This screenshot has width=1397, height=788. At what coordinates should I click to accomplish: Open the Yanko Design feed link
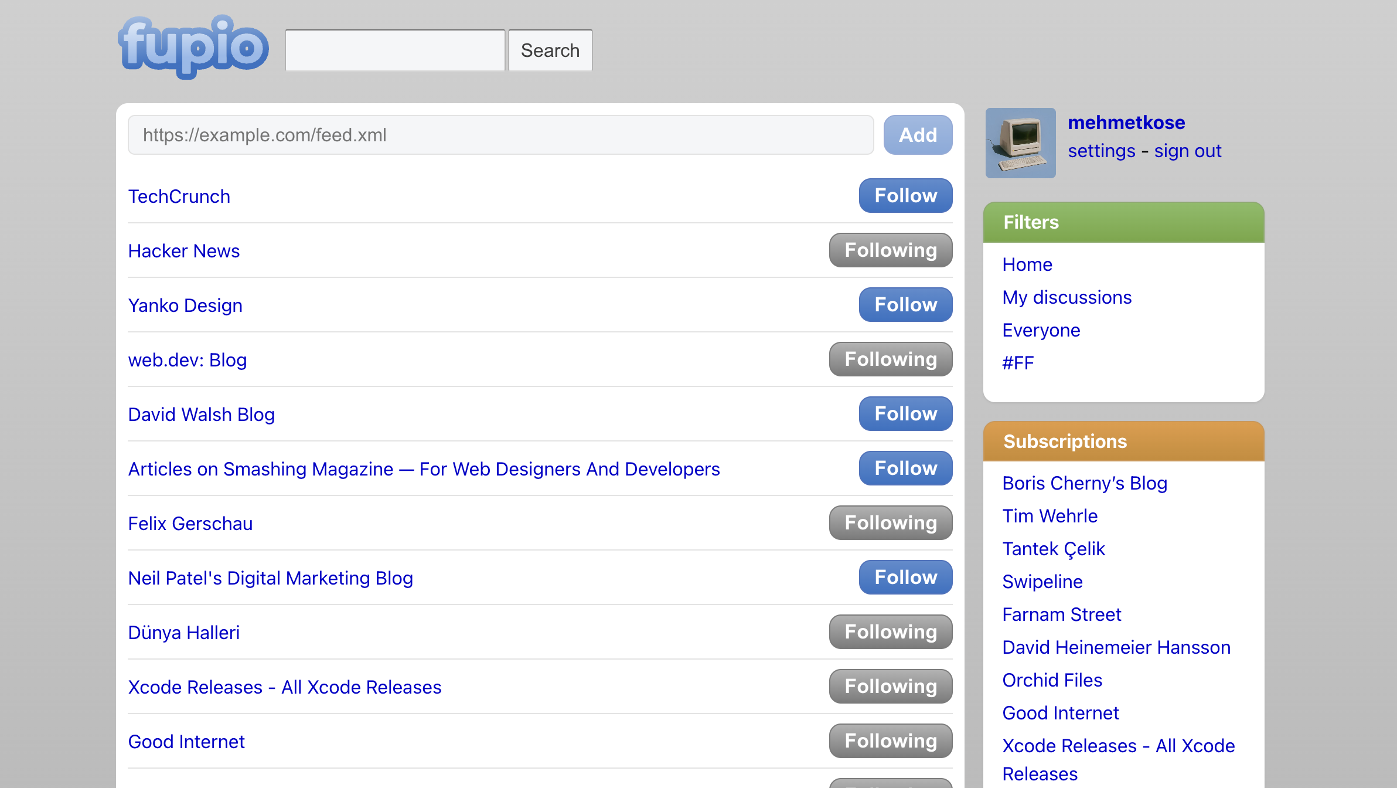pyautogui.click(x=185, y=305)
